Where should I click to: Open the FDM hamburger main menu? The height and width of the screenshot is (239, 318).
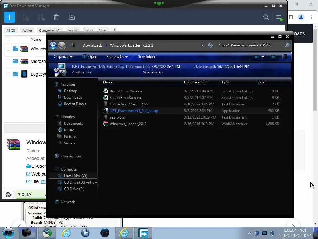[279, 17]
